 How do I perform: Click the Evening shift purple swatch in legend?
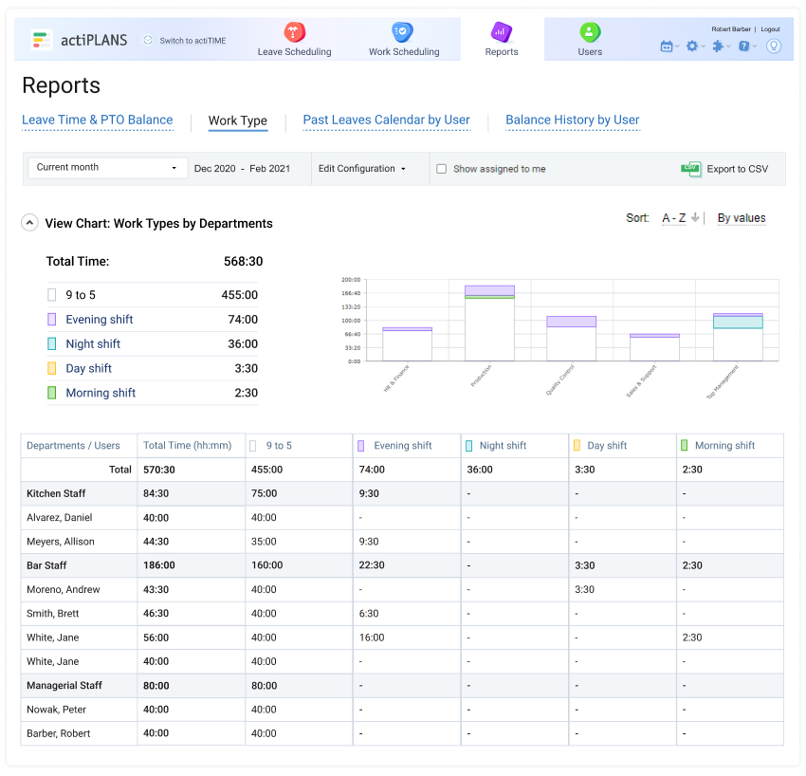tap(52, 320)
